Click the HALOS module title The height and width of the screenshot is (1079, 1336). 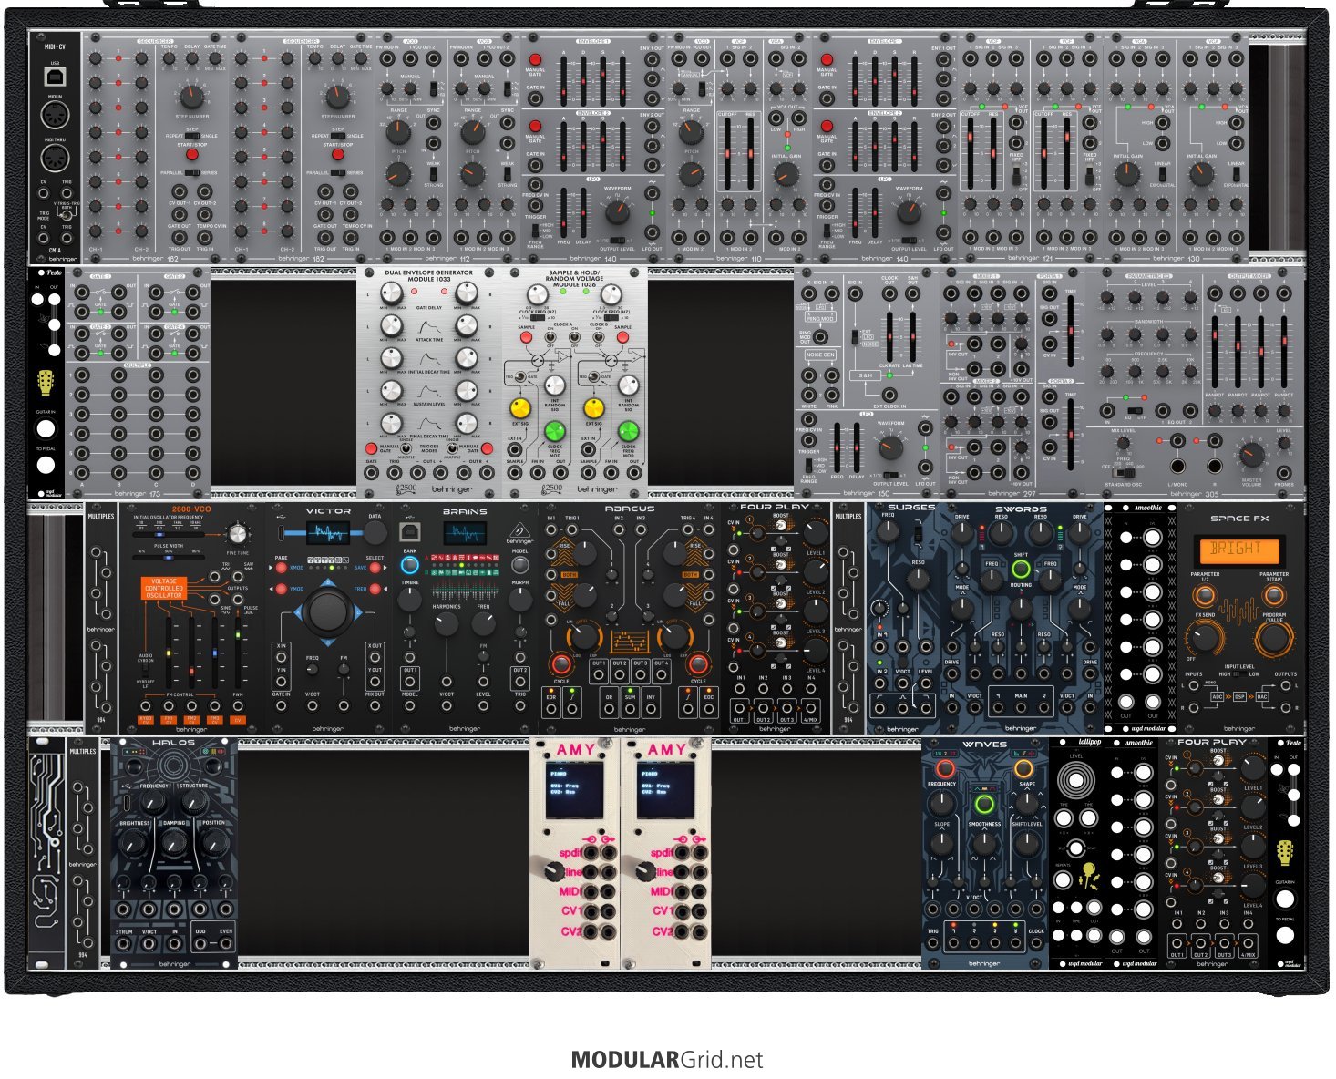click(x=174, y=744)
